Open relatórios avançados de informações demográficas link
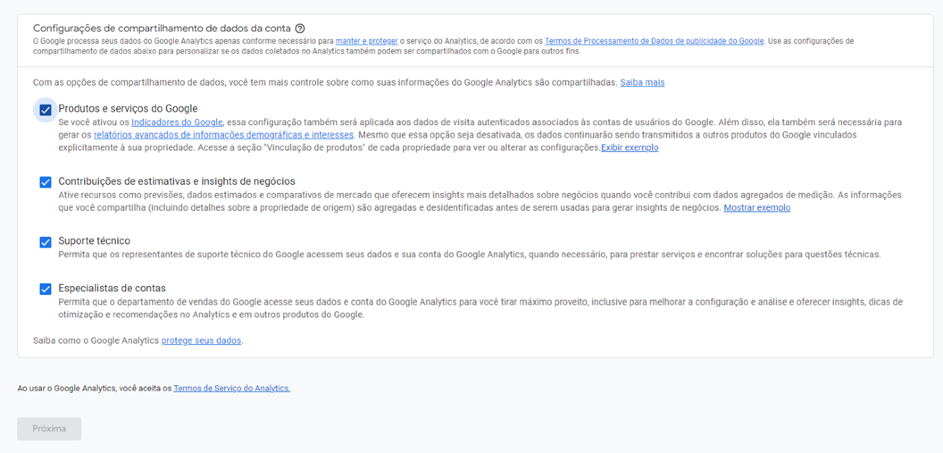 pyautogui.click(x=224, y=135)
